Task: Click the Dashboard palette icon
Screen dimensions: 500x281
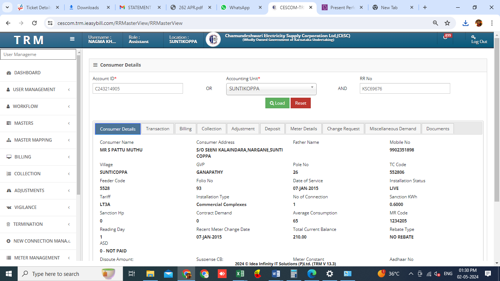Action: coord(9,73)
